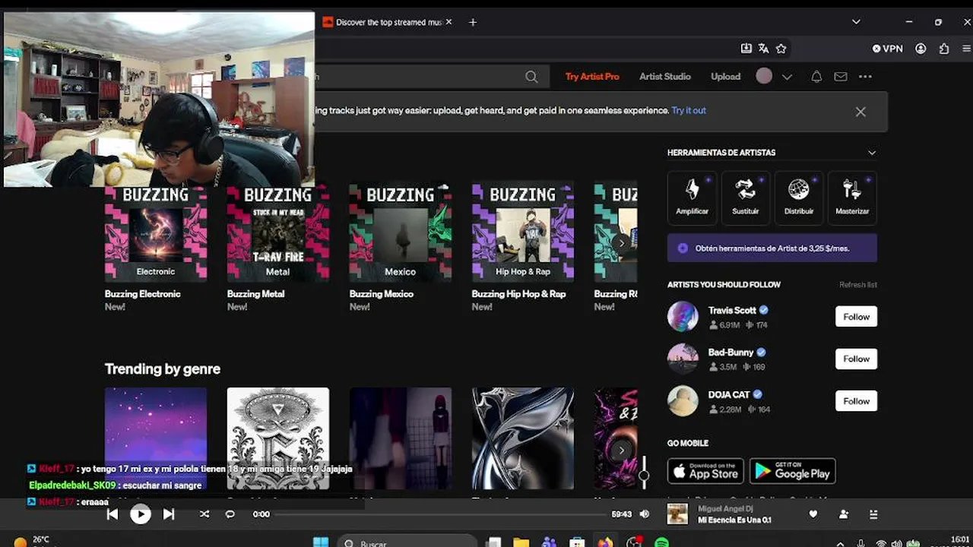The height and width of the screenshot is (547, 973).
Task: Open the Windows Start menu
Action: (x=321, y=542)
